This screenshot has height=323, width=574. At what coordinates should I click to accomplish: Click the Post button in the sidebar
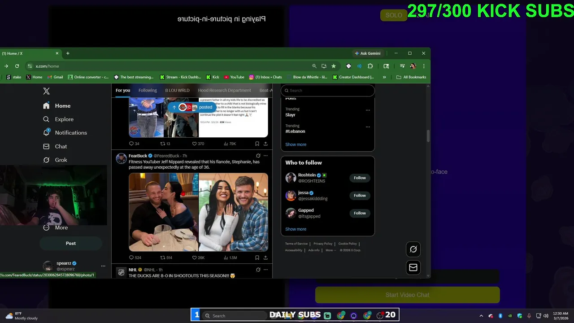71,243
